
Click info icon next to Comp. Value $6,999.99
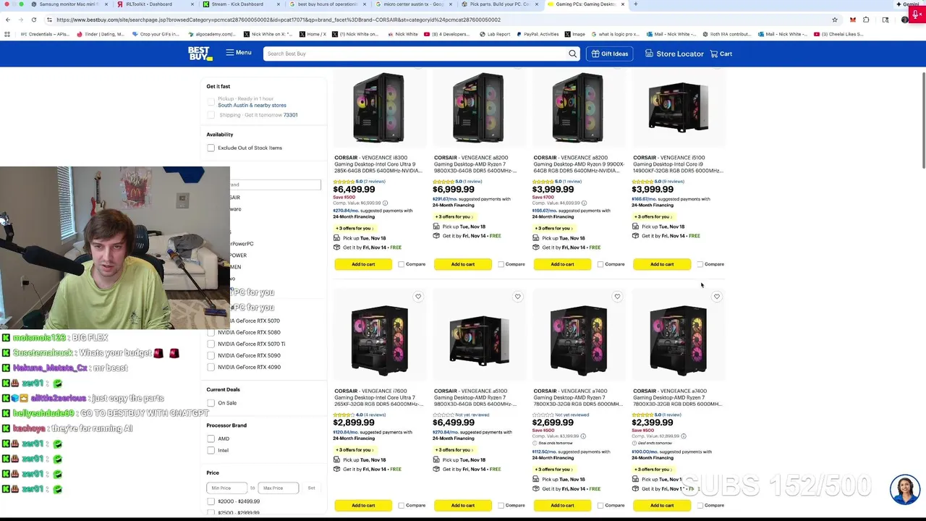point(385,203)
